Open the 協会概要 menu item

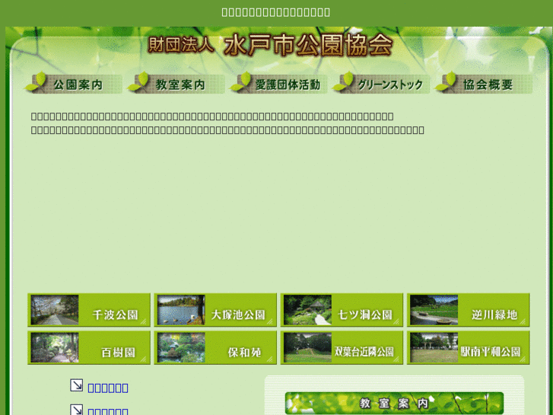click(484, 83)
